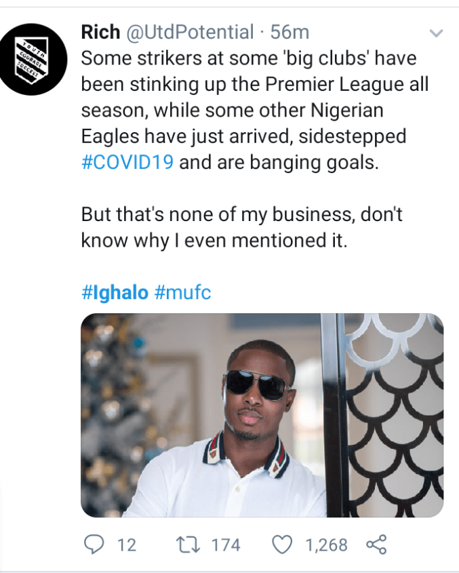459x573 pixels.
Task: Tap the share icon below the tweet
Action: coord(376,544)
